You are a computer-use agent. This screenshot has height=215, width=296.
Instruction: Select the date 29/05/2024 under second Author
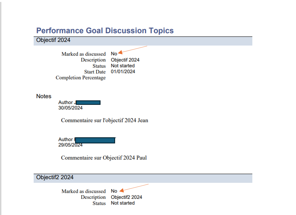point(70,145)
